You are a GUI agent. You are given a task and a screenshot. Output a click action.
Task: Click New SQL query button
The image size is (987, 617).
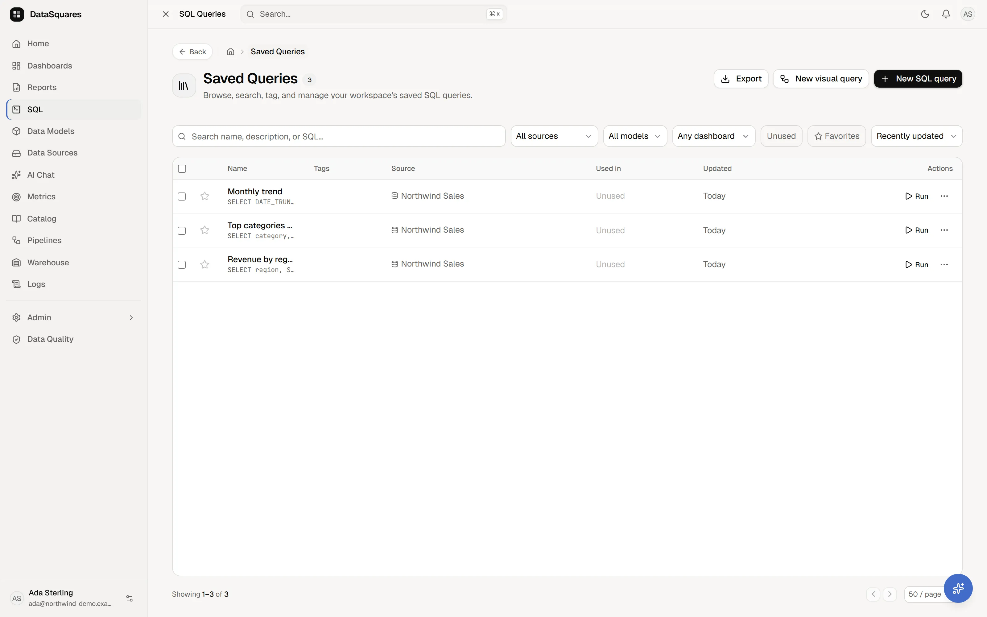pos(918,79)
